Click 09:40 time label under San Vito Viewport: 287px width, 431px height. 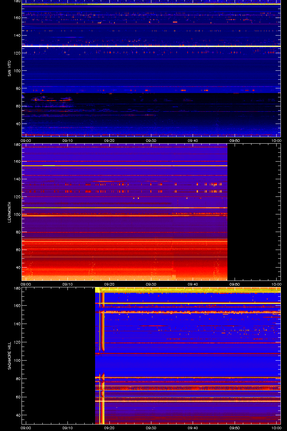click(193, 141)
